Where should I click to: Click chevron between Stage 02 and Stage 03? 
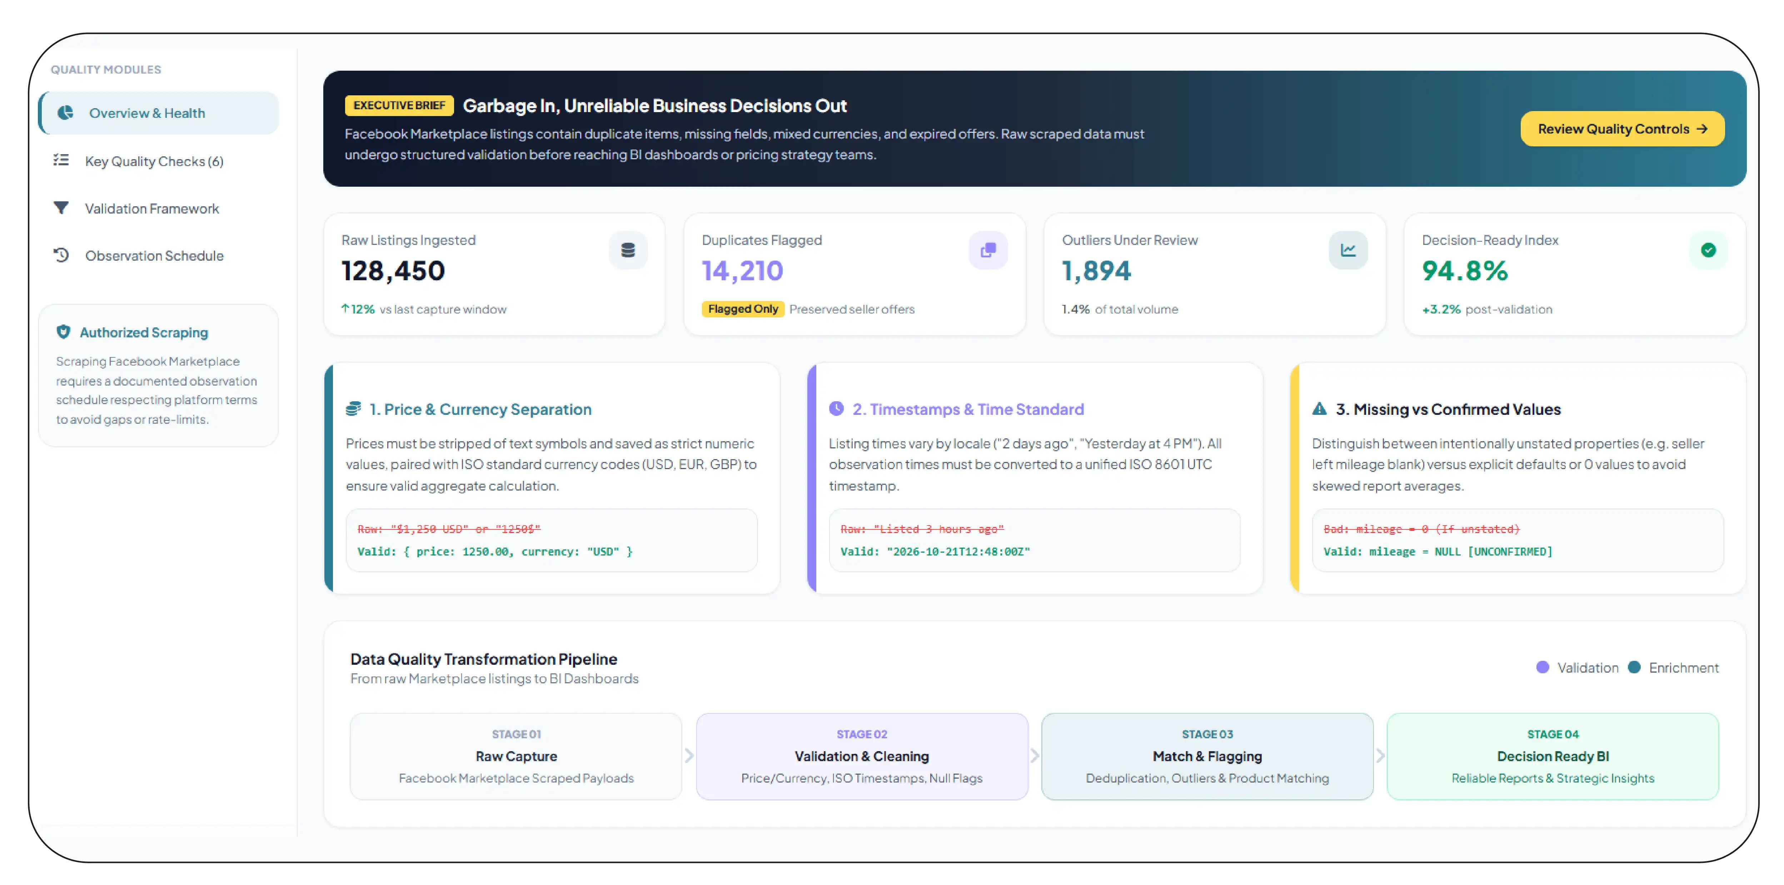[1035, 756]
